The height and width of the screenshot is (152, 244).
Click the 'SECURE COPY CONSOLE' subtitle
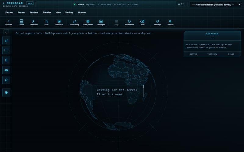(16, 6)
